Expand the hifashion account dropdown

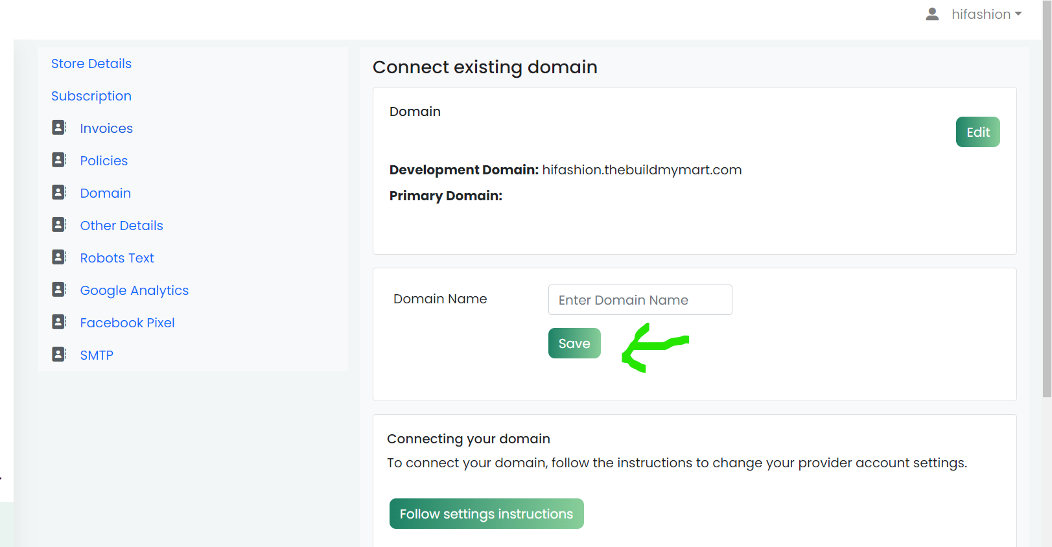[x=987, y=14]
